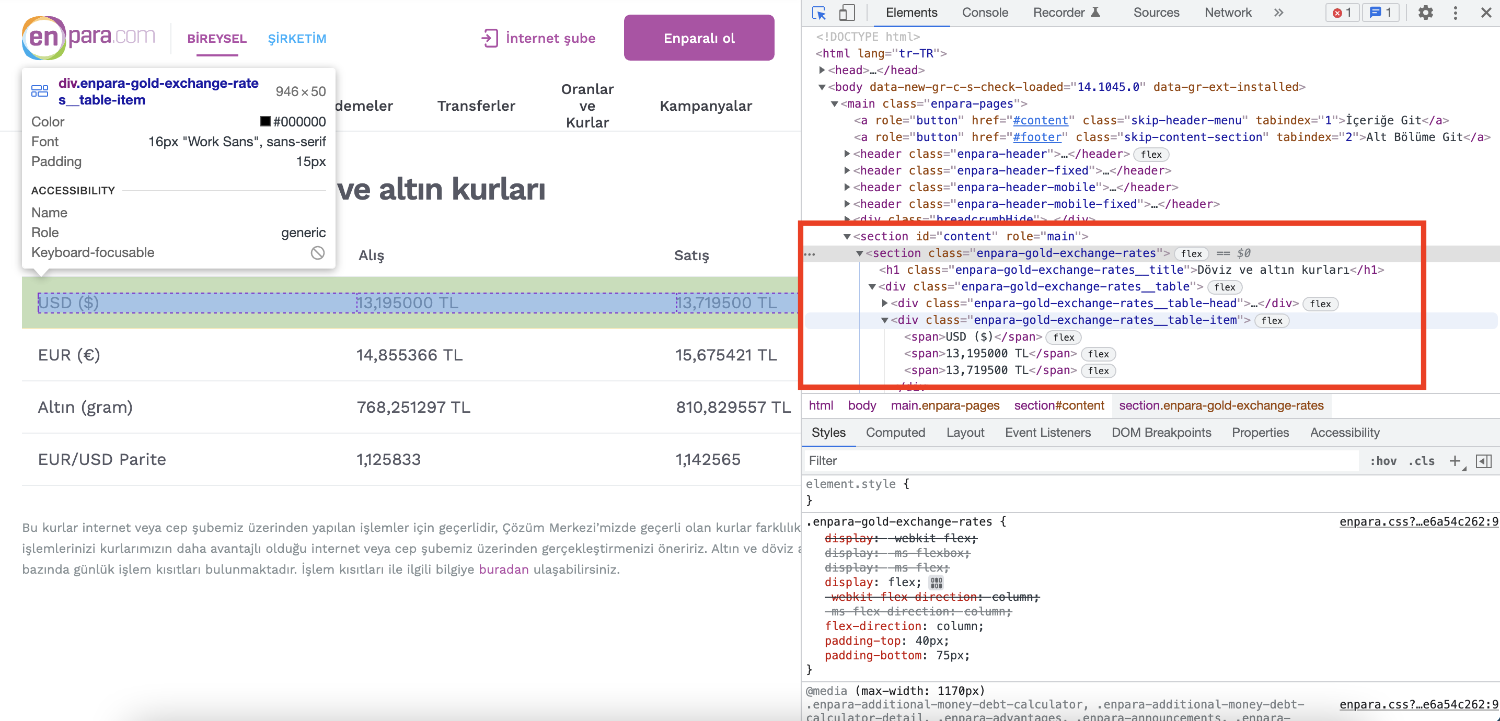This screenshot has height=721, width=1500.
Task: Expand the enpara-header node
Action: coord(847,154)
